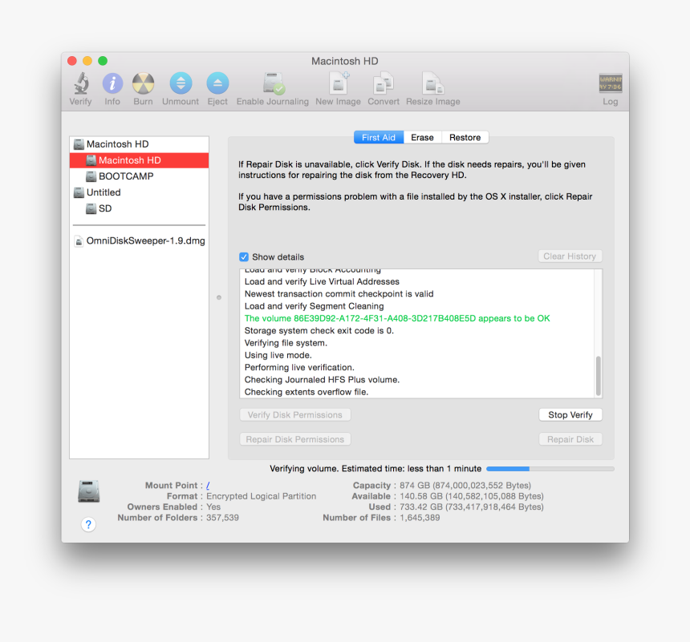Open the Info toolbar icon
This screenshot has width=690, height=642.
112,83
